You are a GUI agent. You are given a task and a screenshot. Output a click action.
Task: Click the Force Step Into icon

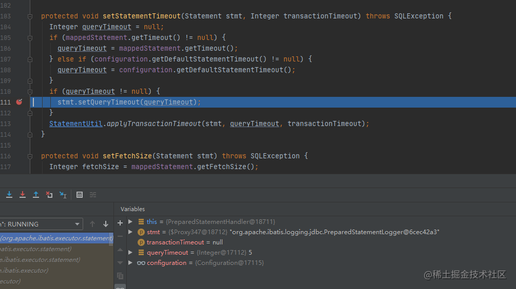click(x=23, y=195)
